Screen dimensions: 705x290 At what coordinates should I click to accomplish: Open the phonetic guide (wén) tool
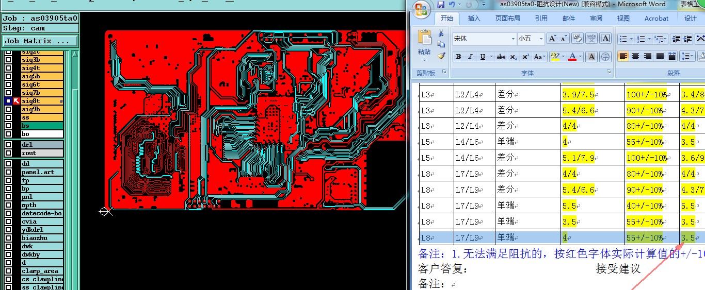pos(591,39)
